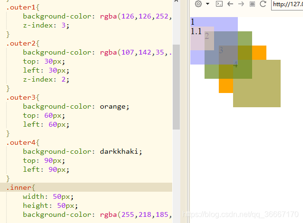Click the z-index: 3 declaration
This screenshot has width=303, height=223.
point(46,26)
